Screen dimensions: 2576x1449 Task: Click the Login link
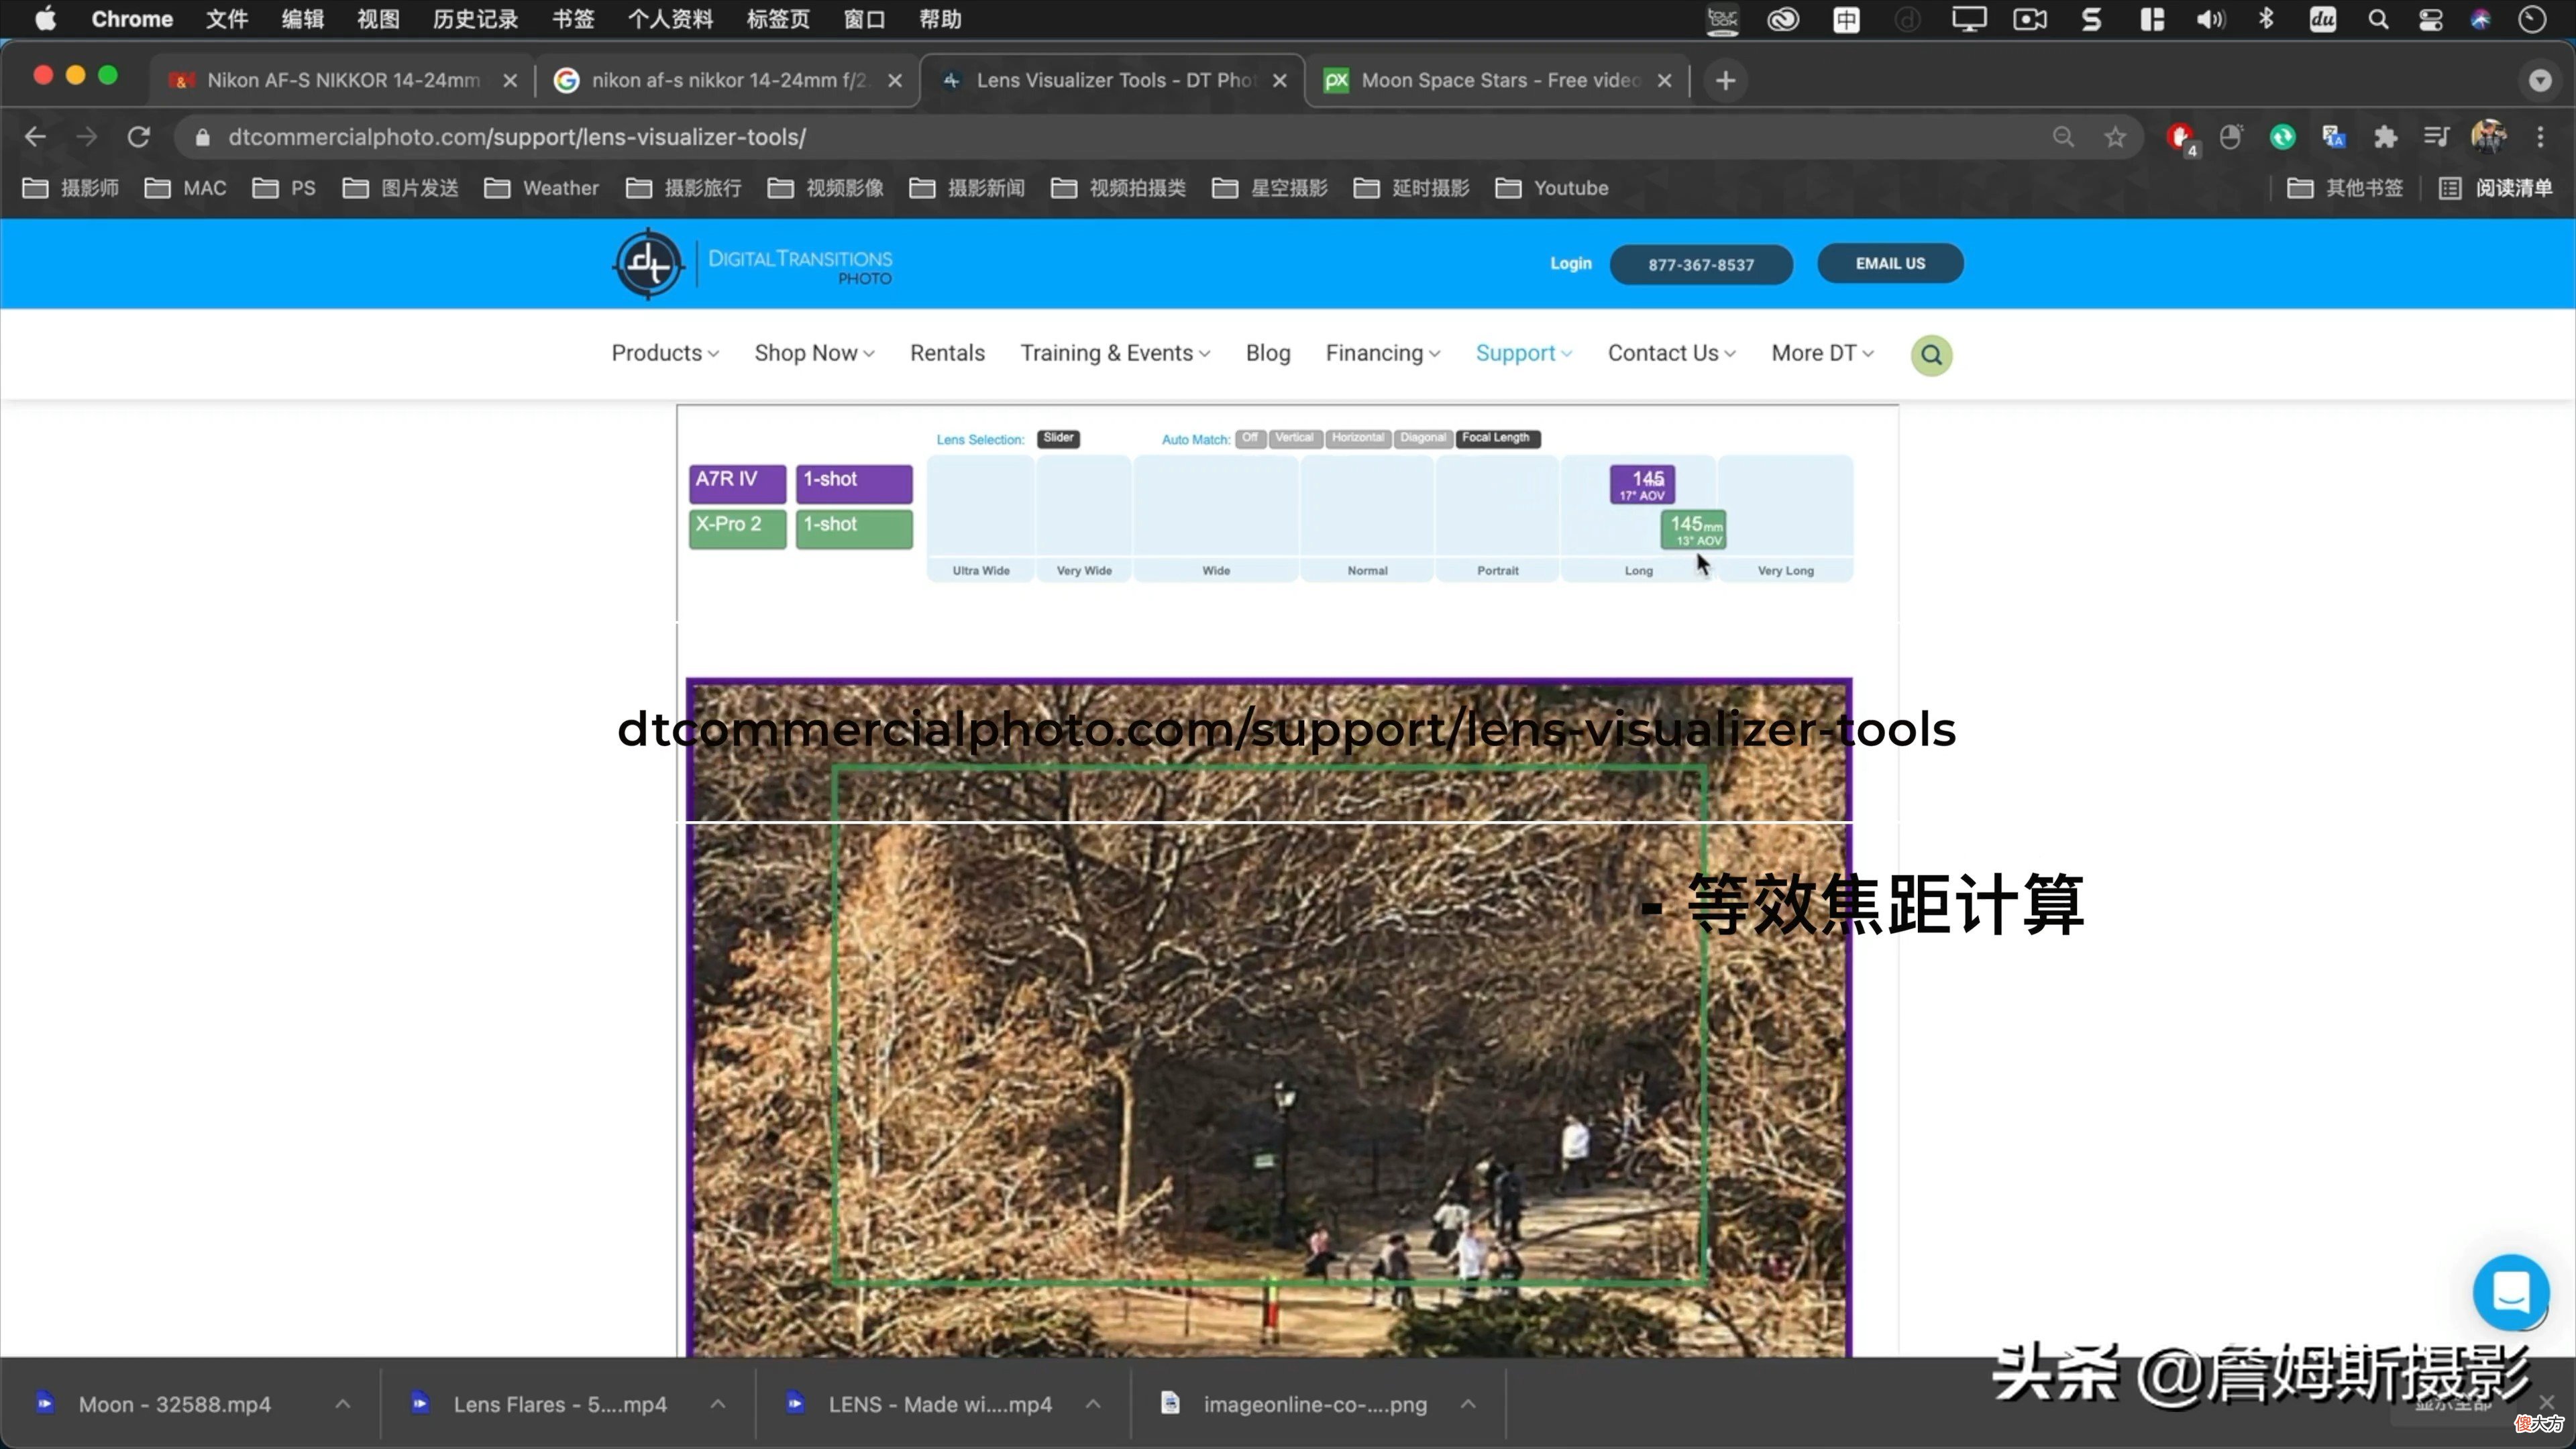pos(1570,264)
